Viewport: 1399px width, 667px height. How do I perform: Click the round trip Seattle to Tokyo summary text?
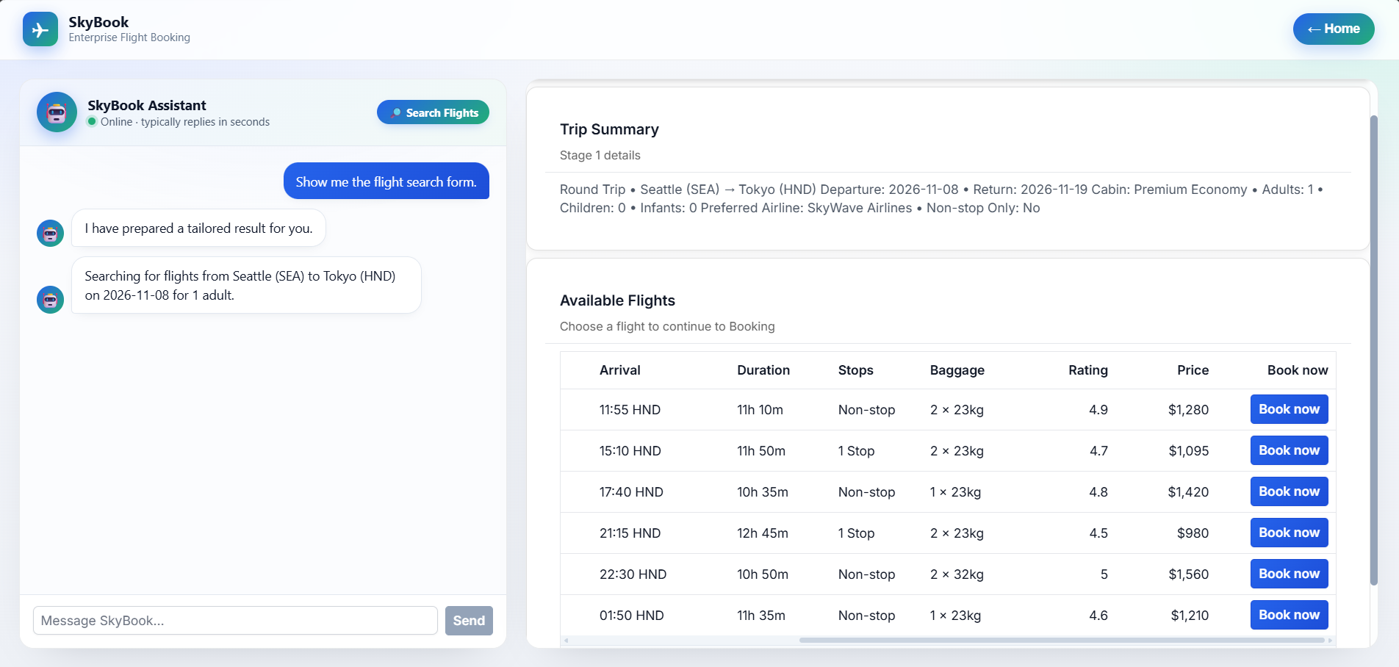click(941, 198)
